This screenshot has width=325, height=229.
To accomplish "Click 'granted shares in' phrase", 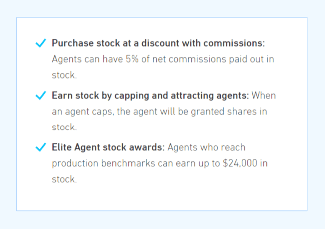I will (x=229, y=112).
